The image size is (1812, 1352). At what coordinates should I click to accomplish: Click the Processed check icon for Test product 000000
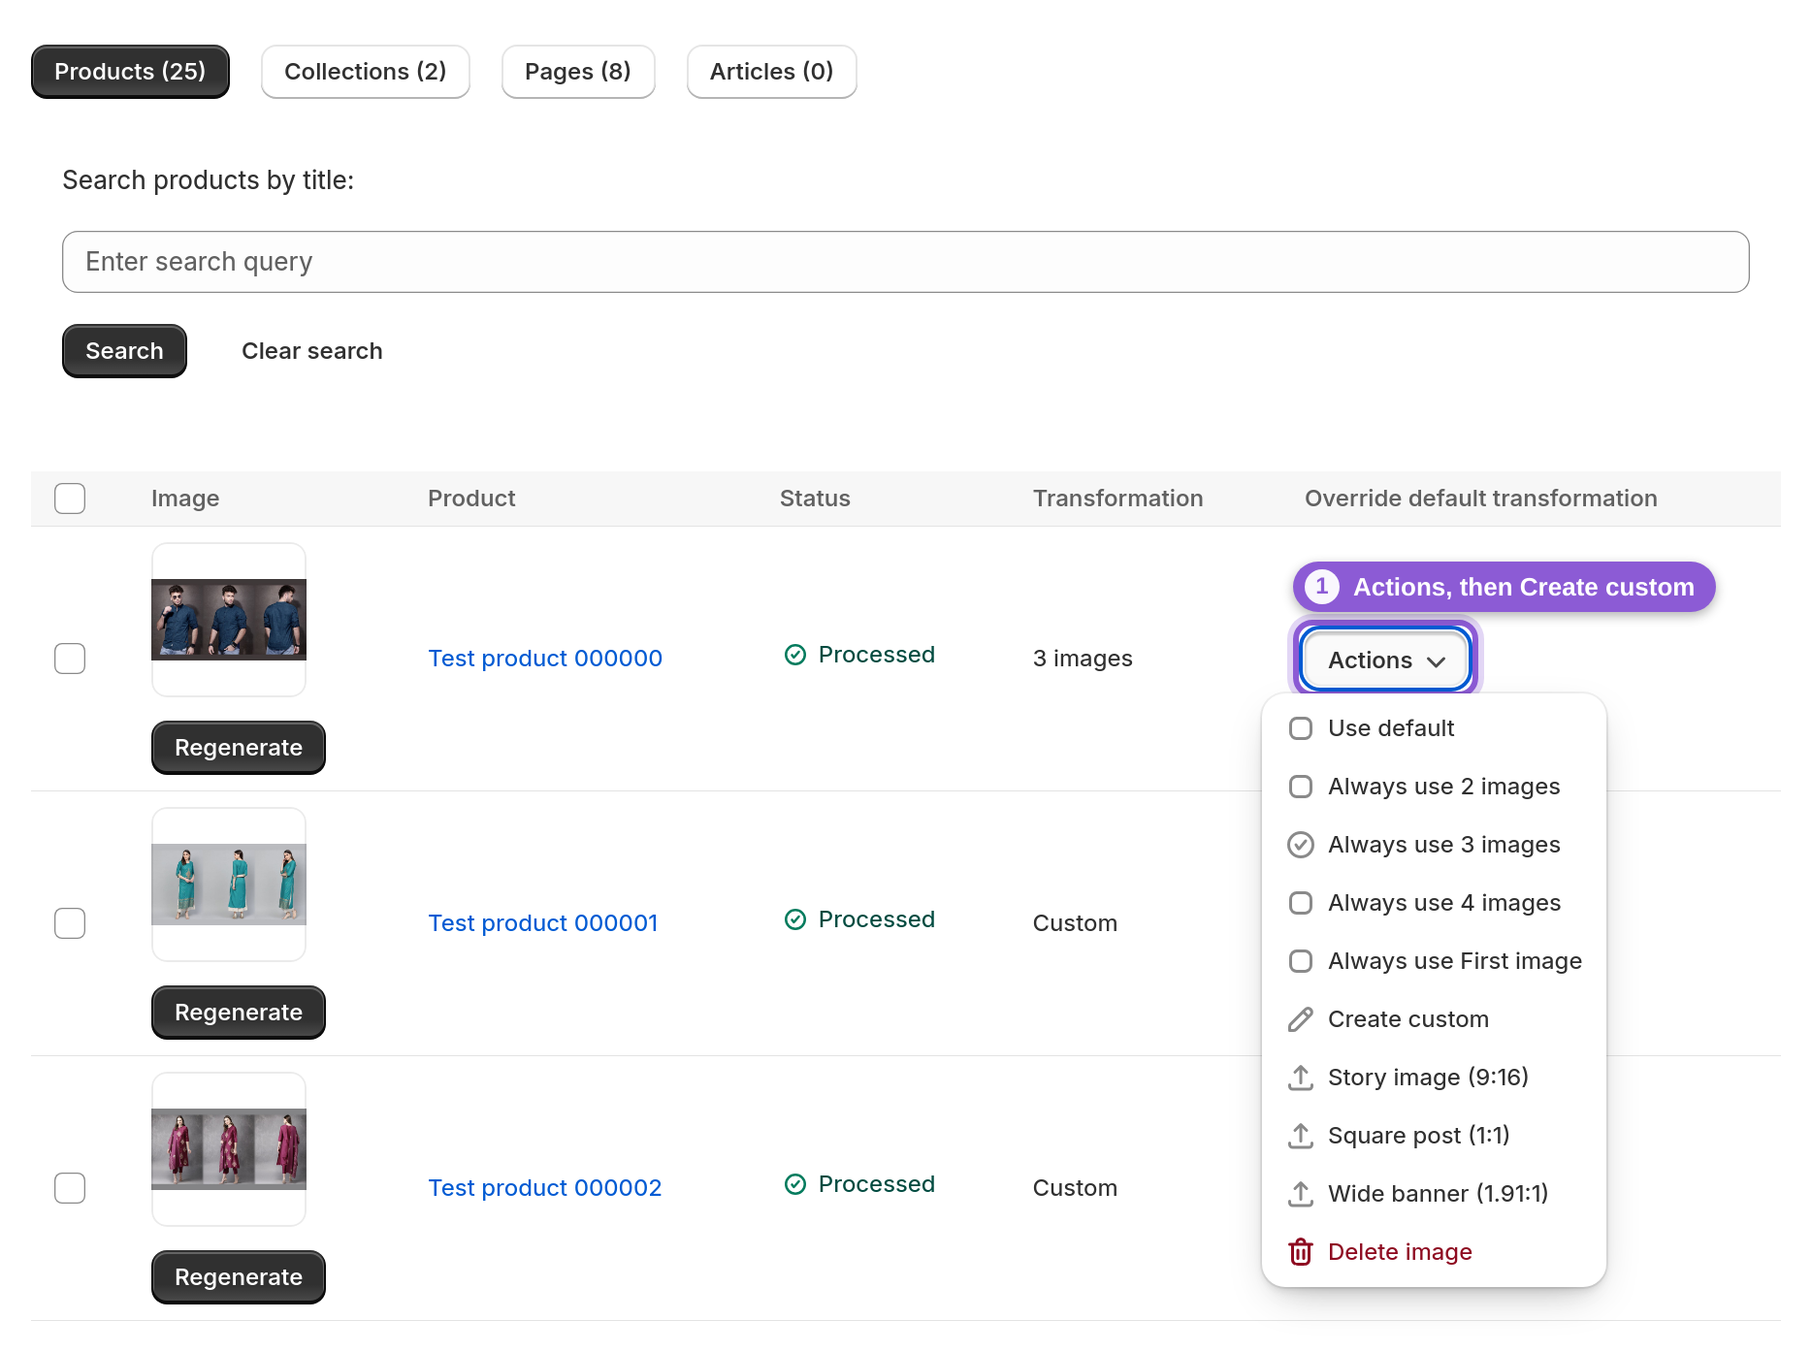pos(795,655)
